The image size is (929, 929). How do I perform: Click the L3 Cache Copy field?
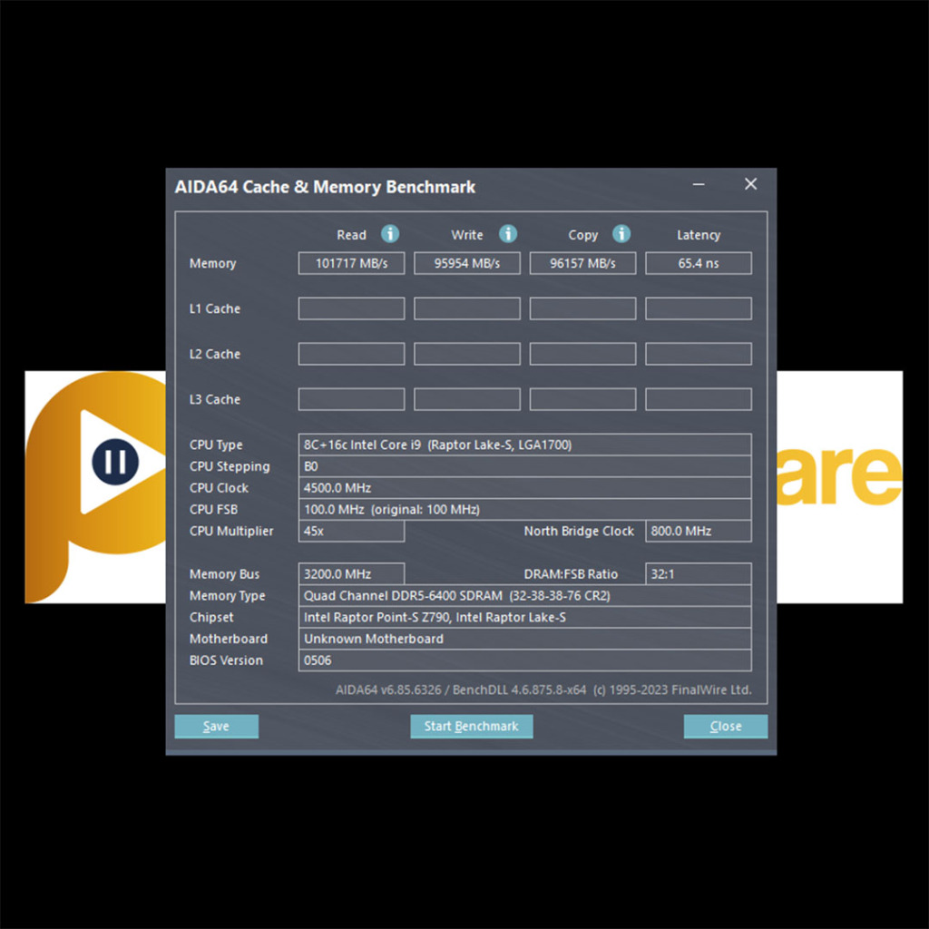tap(583, 399)
